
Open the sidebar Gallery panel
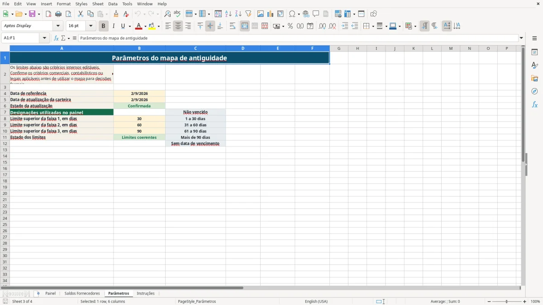pos(534,79)
